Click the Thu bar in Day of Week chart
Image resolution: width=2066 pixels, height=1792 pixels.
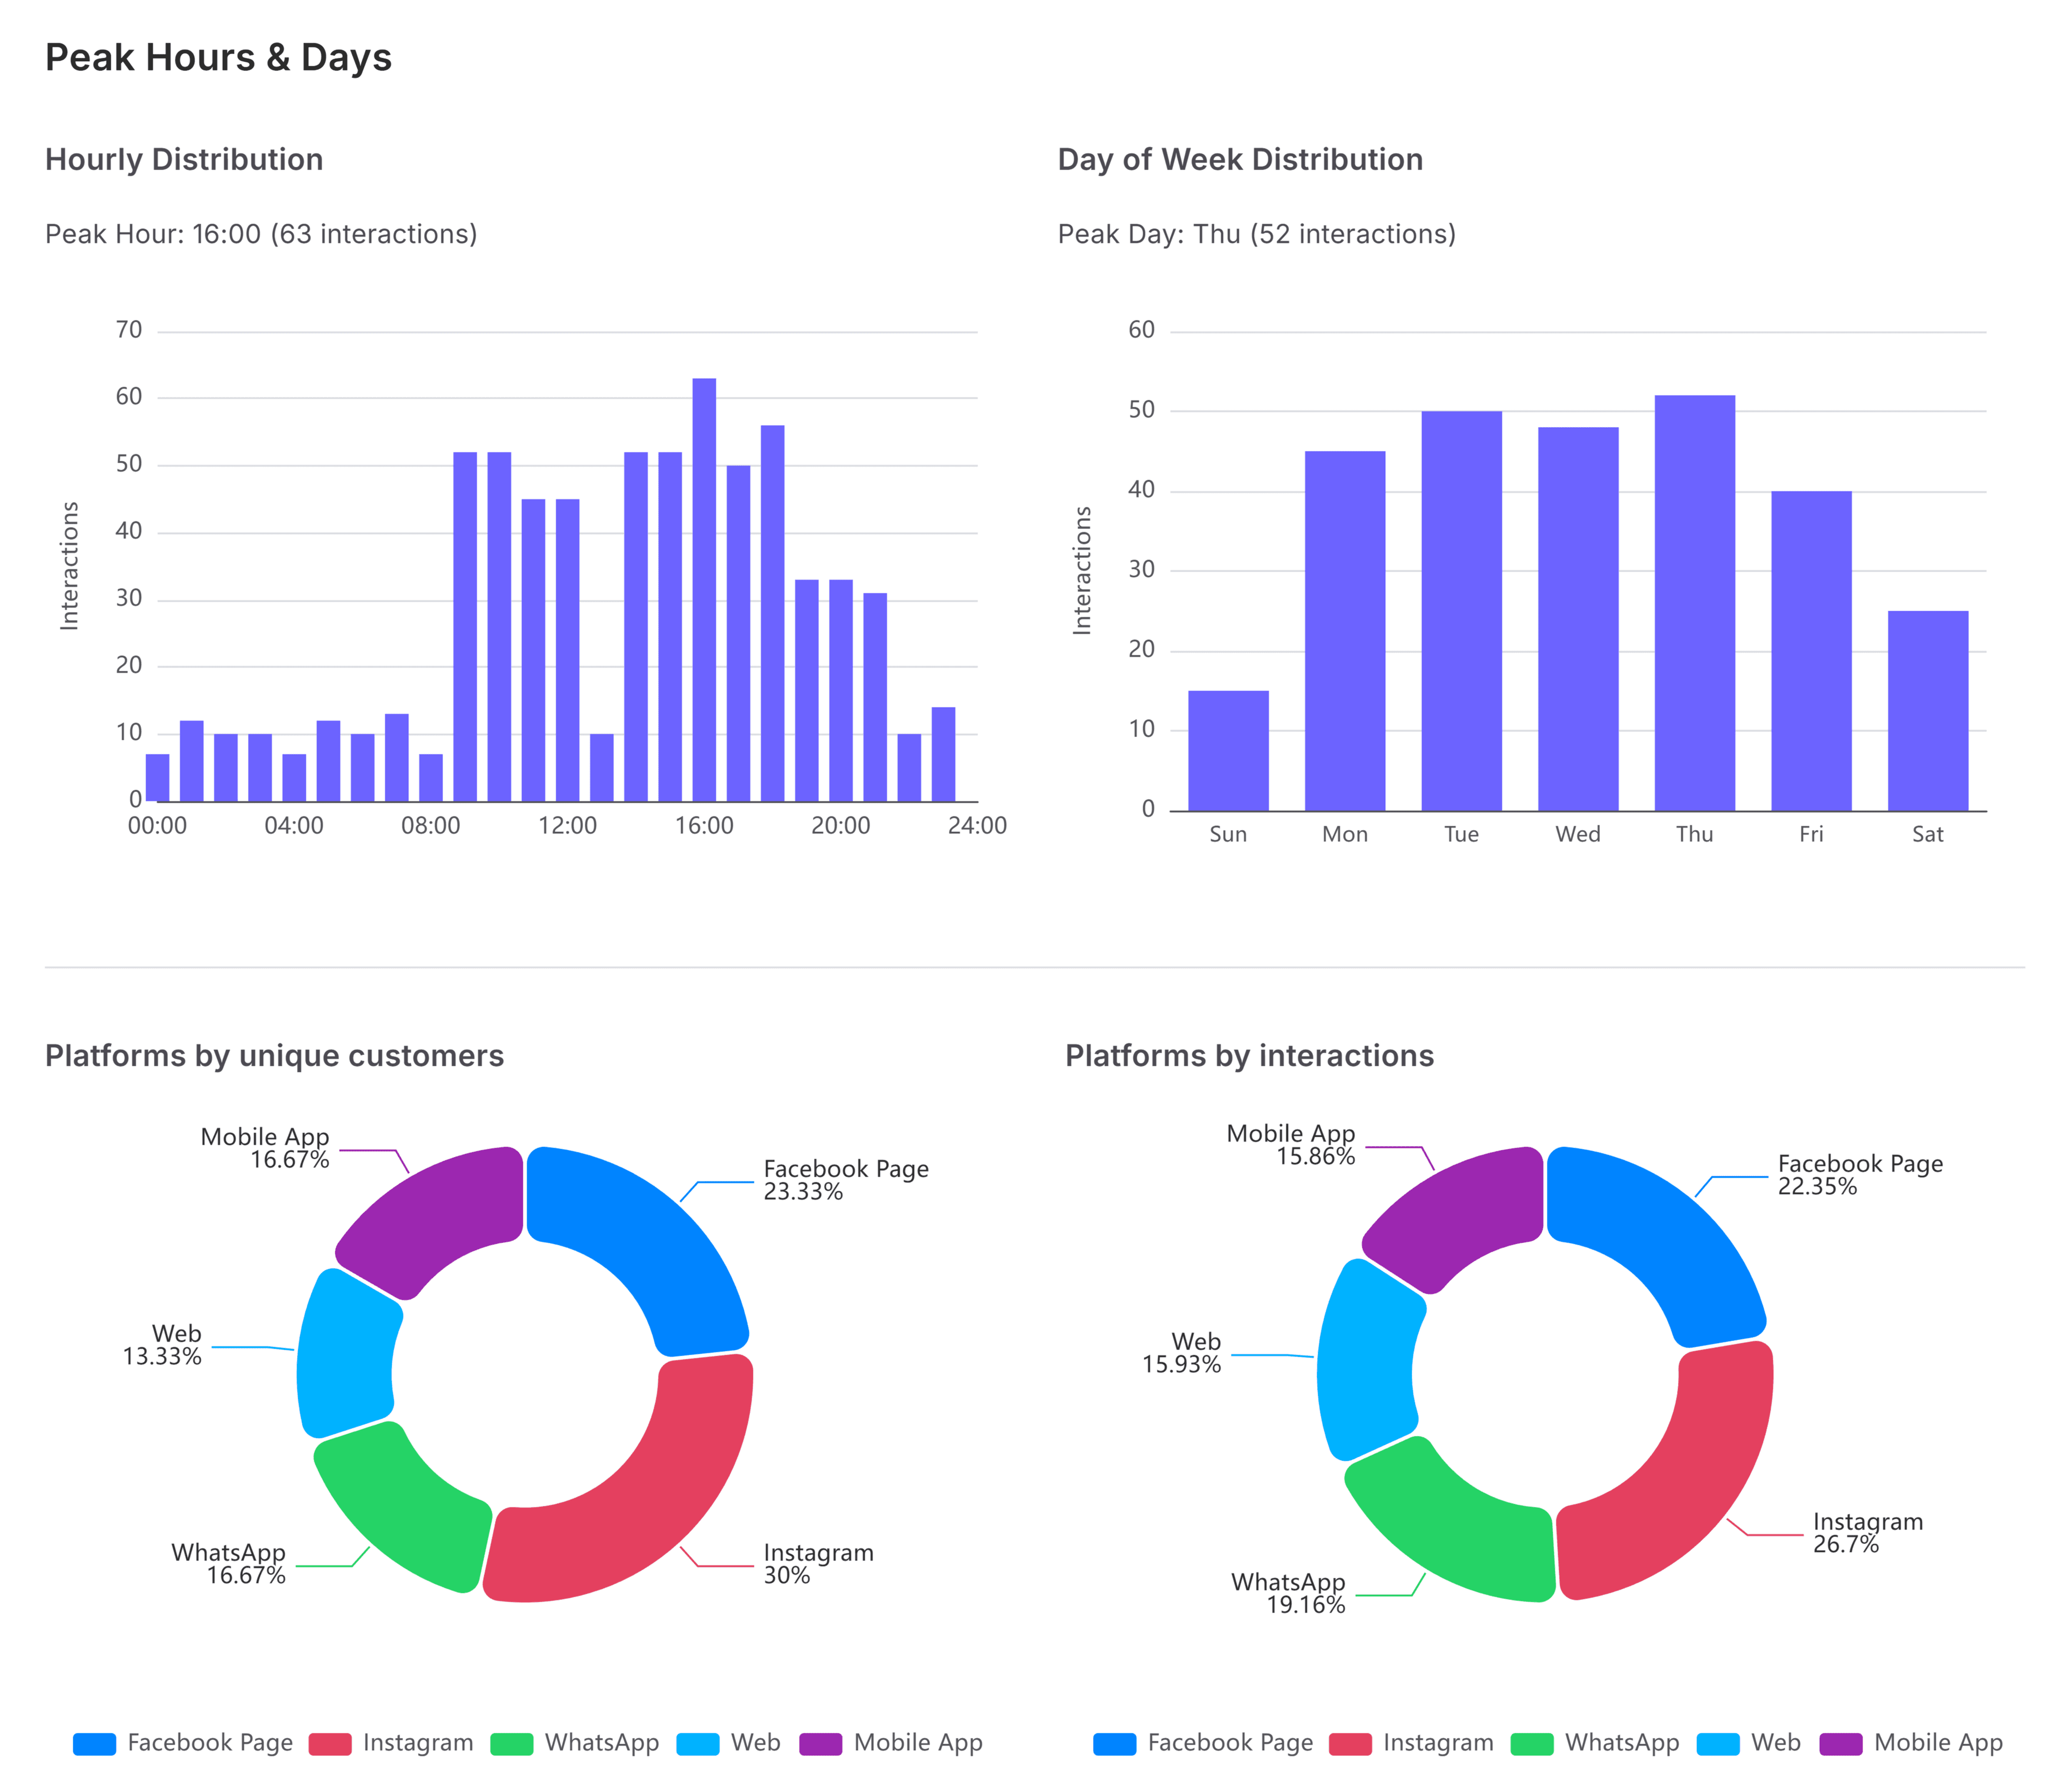pos(1694,603)
